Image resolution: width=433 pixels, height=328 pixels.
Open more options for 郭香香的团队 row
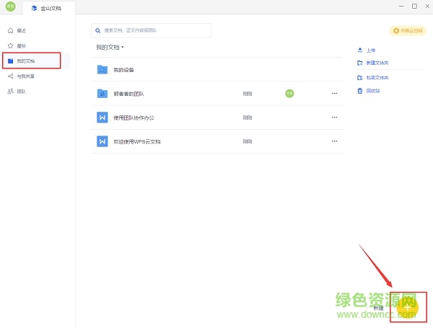click(334, 93)
